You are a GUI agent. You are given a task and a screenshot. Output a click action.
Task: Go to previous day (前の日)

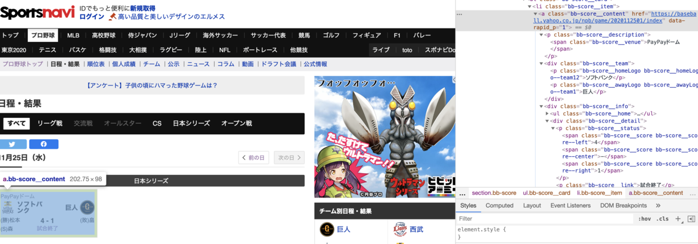(254, 157)
